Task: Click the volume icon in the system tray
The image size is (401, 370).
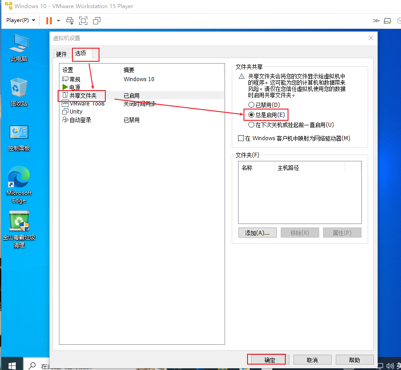Action: coord(390,366)
